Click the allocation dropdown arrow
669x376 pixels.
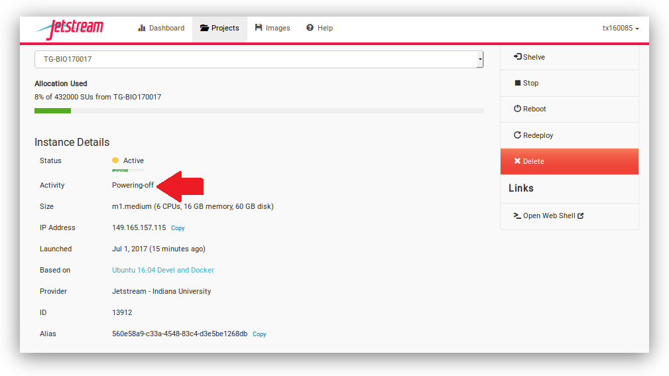pos(480,60)
